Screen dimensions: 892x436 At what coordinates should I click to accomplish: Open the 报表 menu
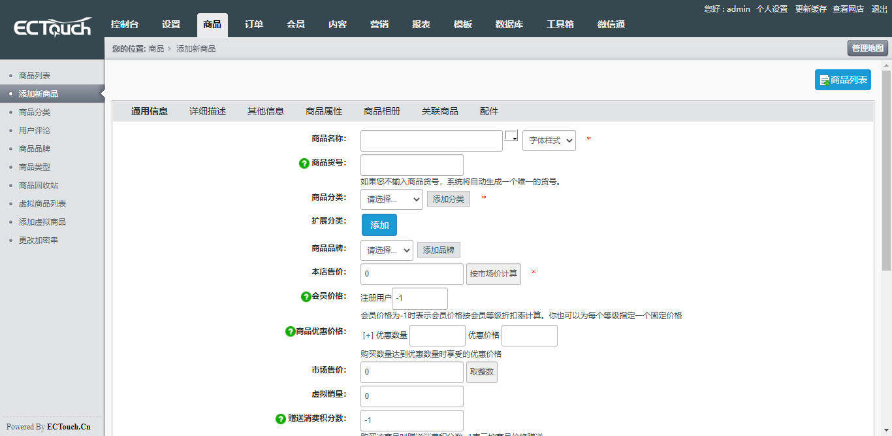(x=421, y=25)
